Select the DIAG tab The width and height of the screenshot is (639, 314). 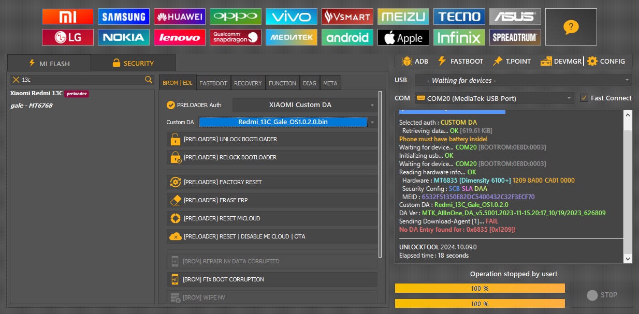point(310,83)
